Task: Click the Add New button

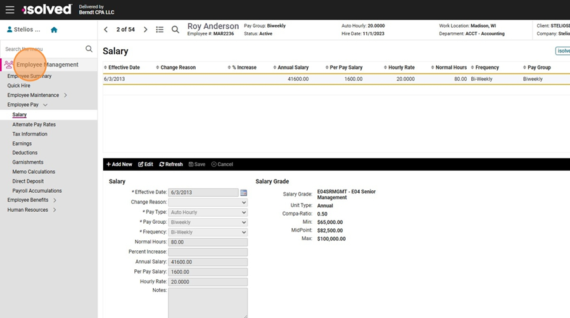Action: click(119, 164)
